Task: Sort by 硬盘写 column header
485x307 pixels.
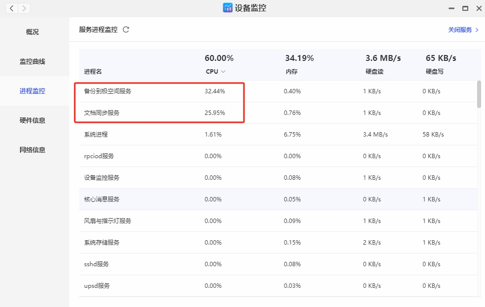Action: [x=434, y=72]
